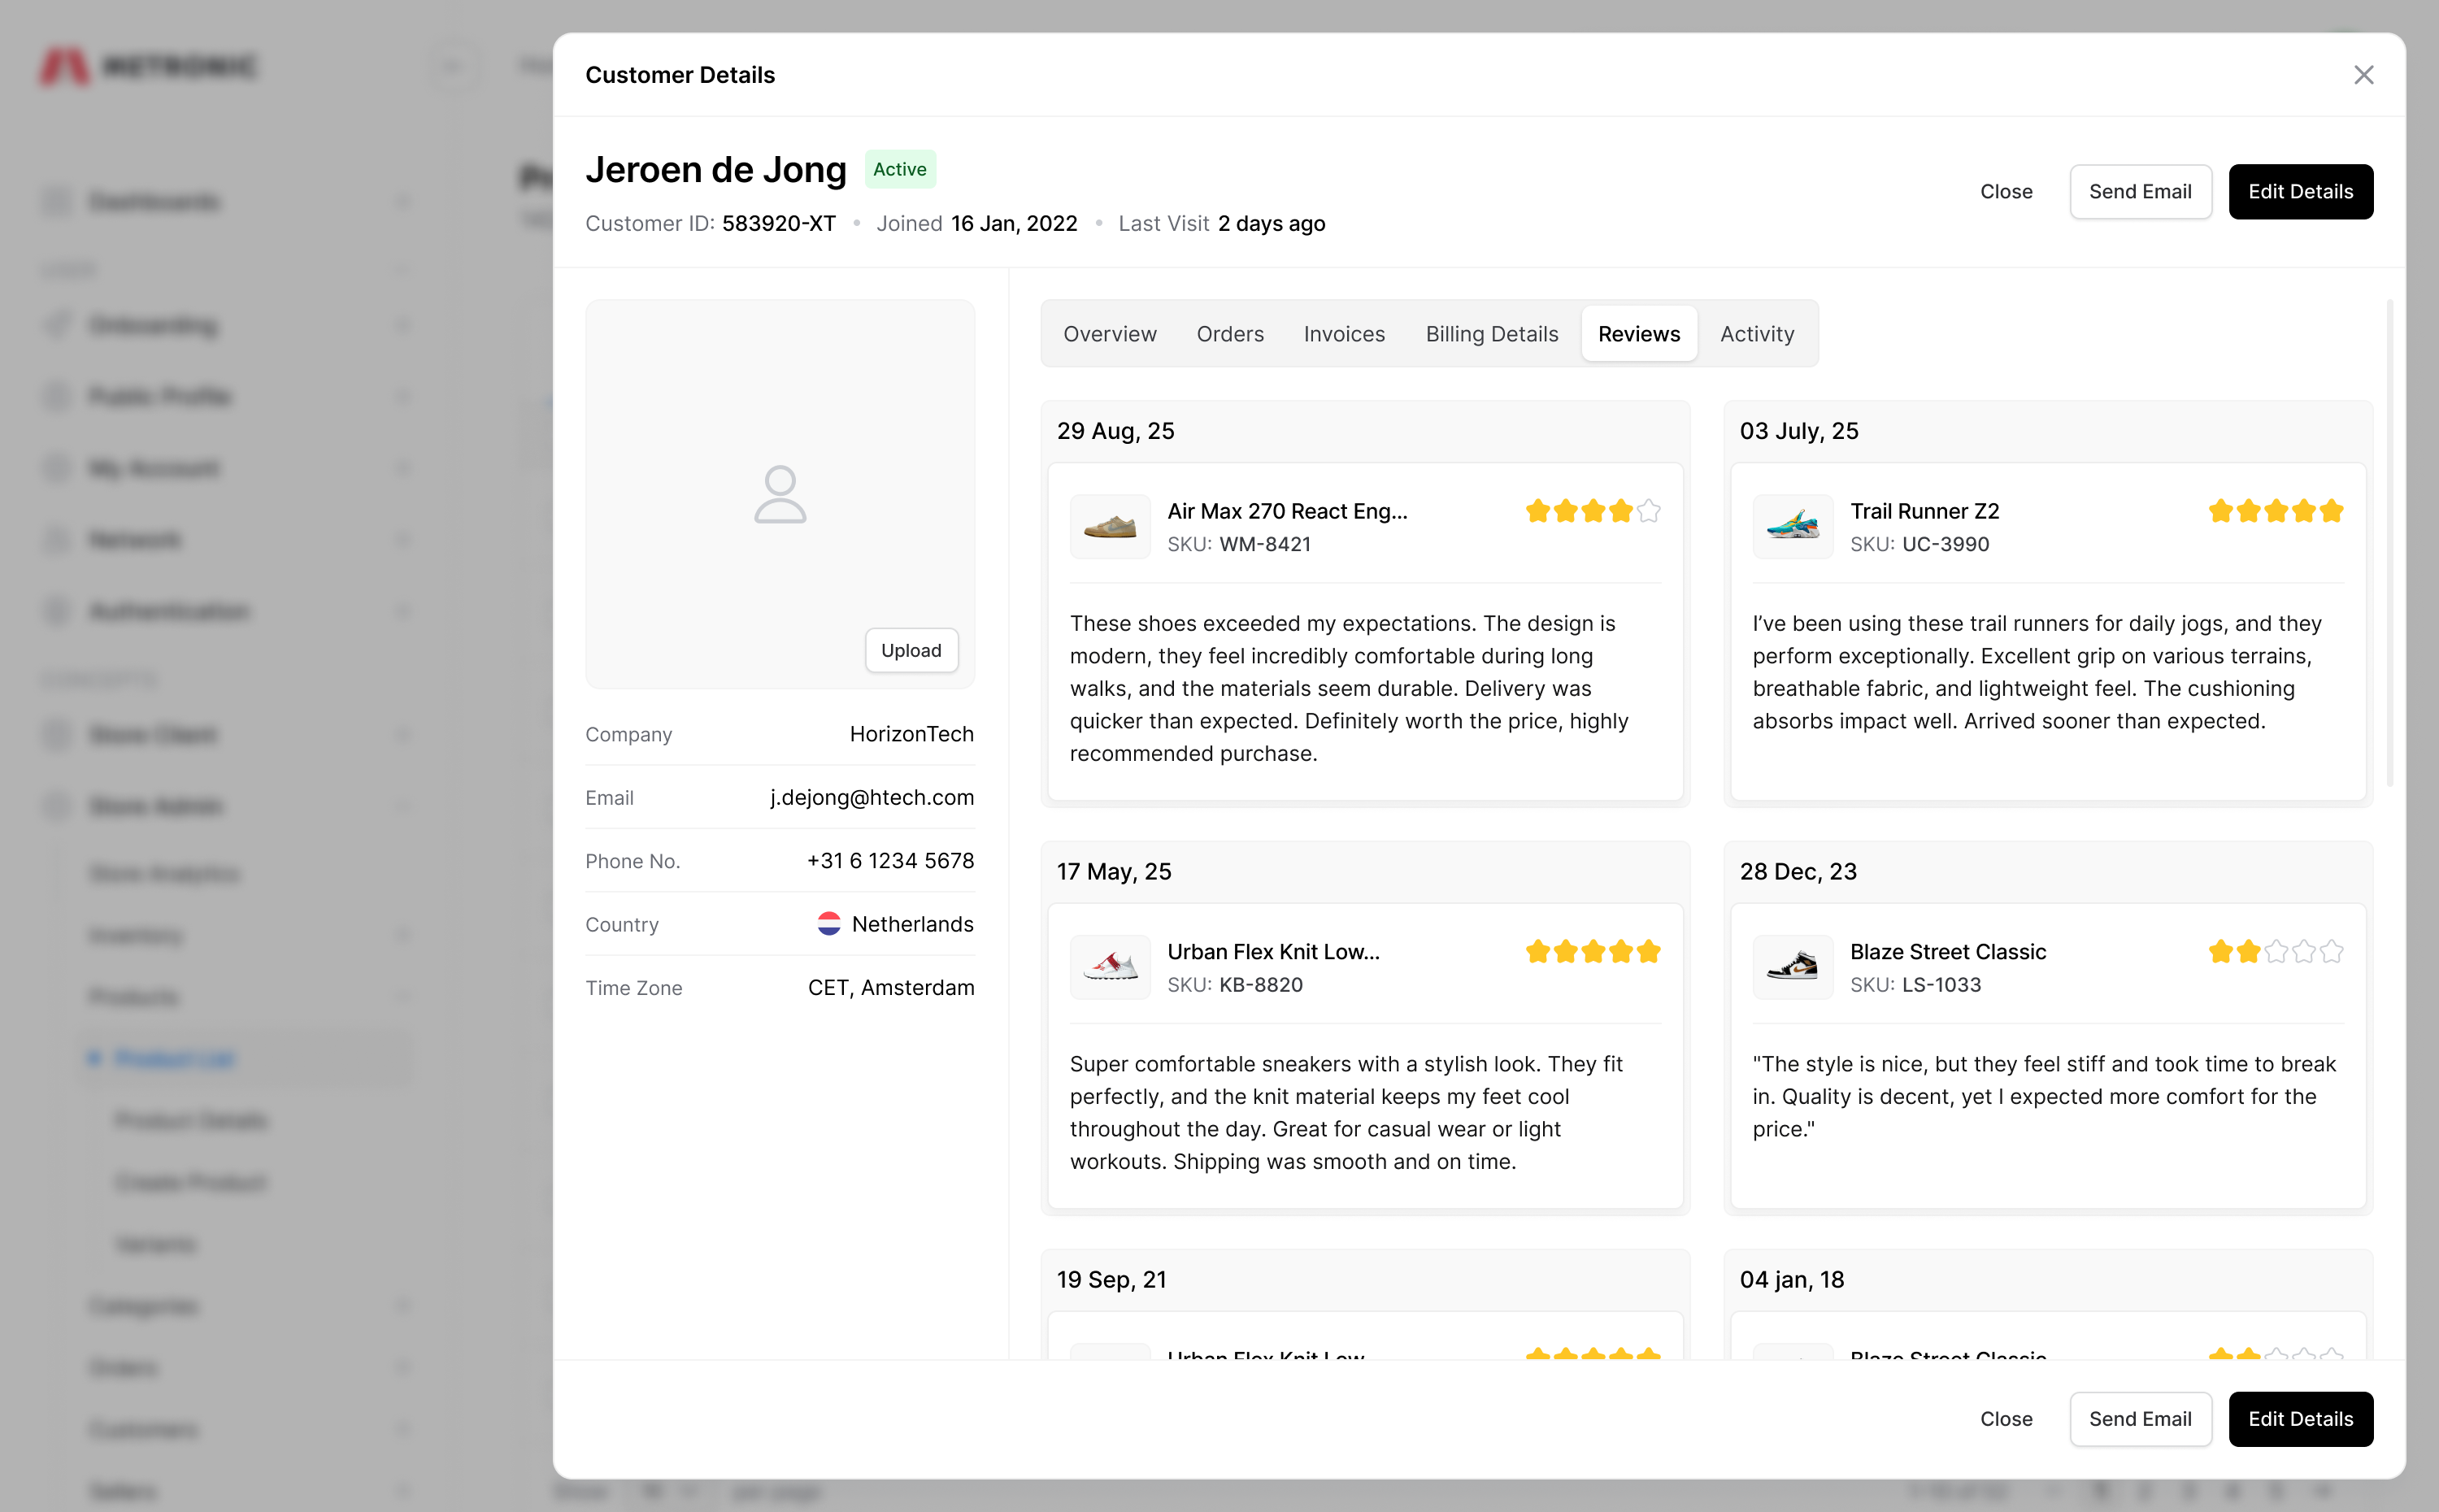
Task: Click the email address j.dejong@htech.com
Action: tap(871, 797)
